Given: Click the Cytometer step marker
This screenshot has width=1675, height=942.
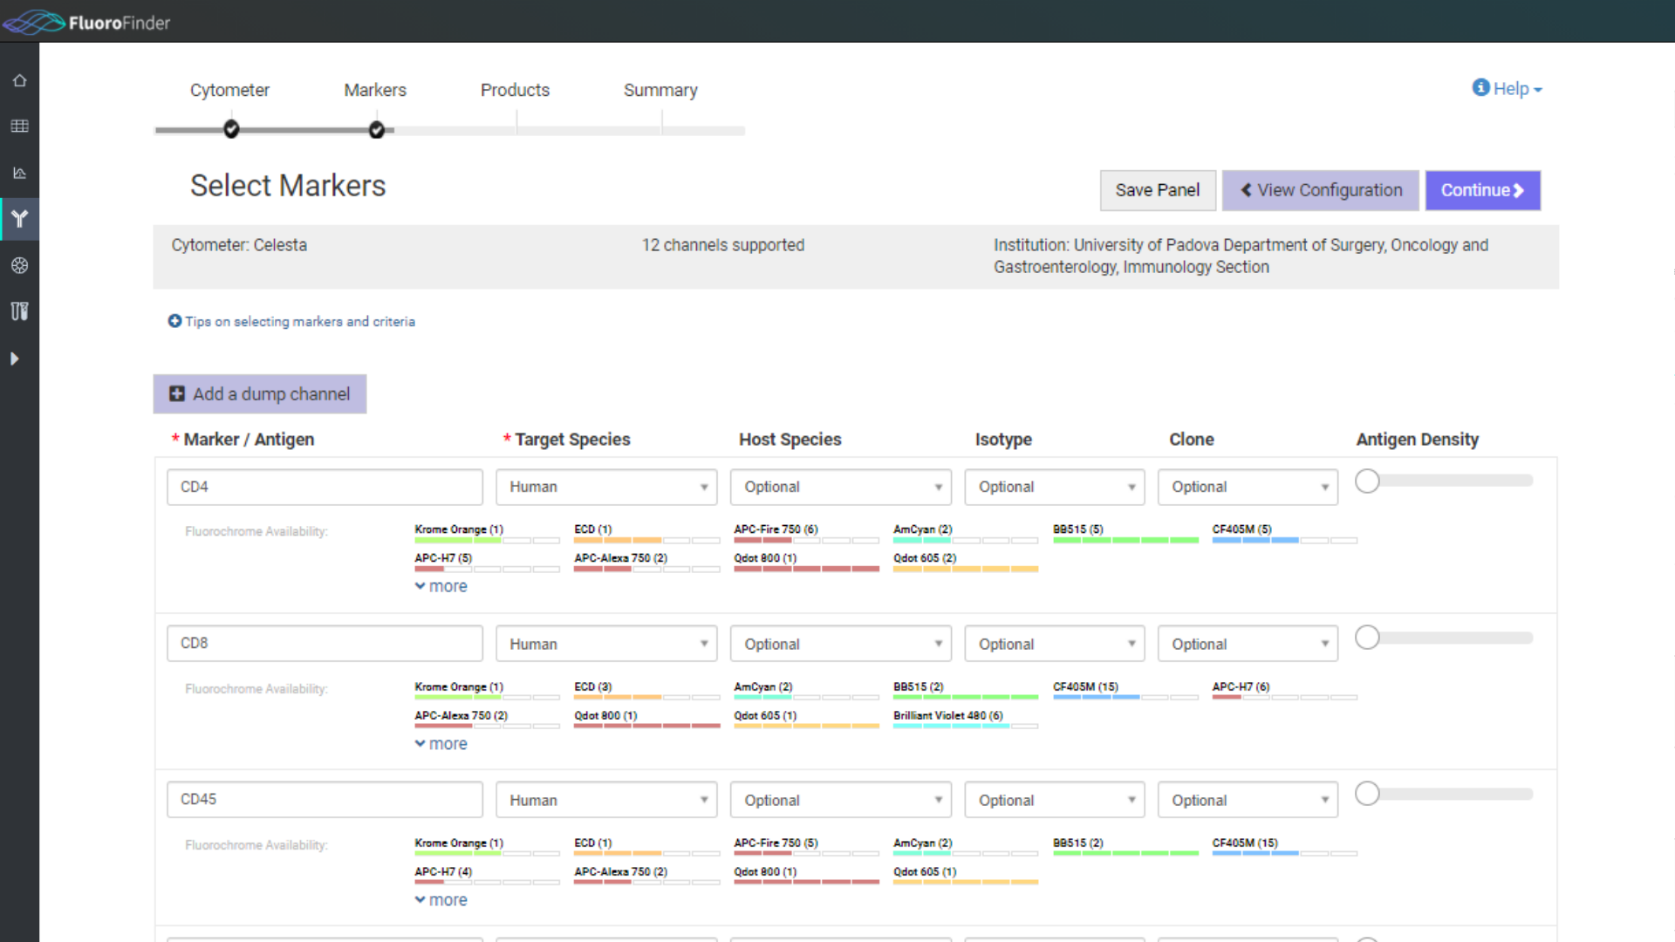Looking at the screenshot, I should [x=230, y=129].
